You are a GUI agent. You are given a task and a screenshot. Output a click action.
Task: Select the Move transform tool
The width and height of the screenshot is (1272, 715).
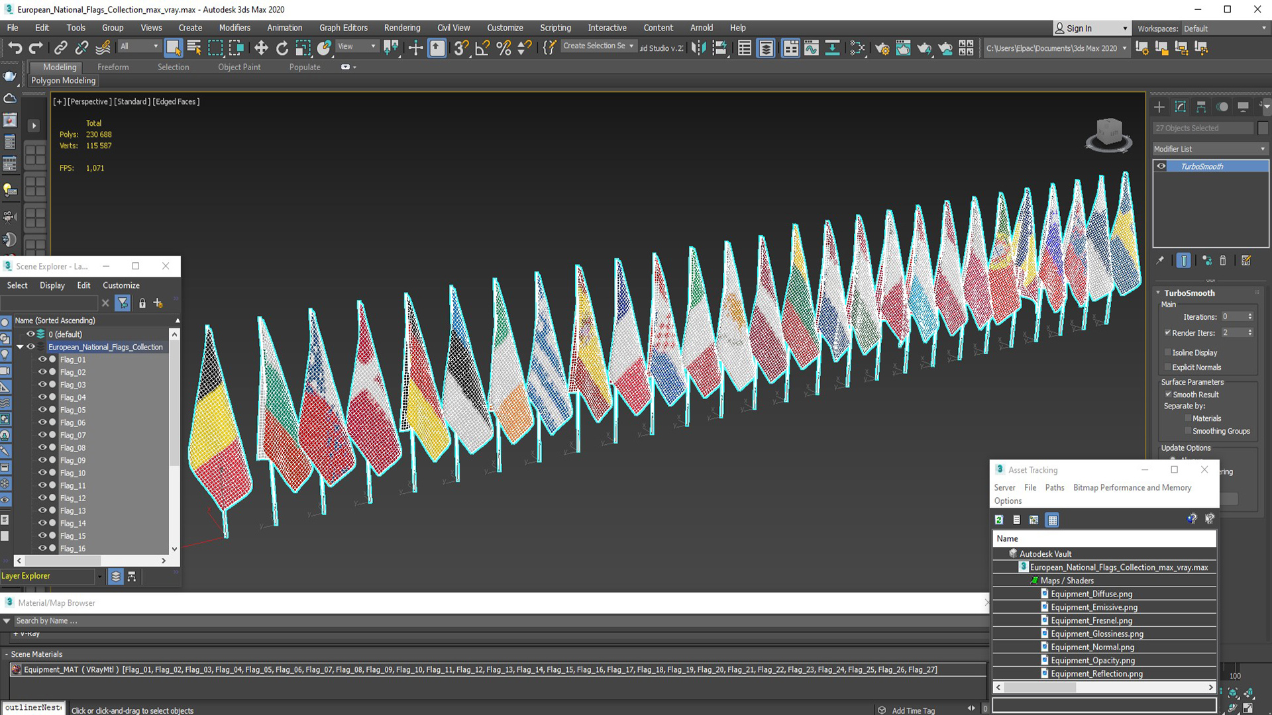coord(261,48)
